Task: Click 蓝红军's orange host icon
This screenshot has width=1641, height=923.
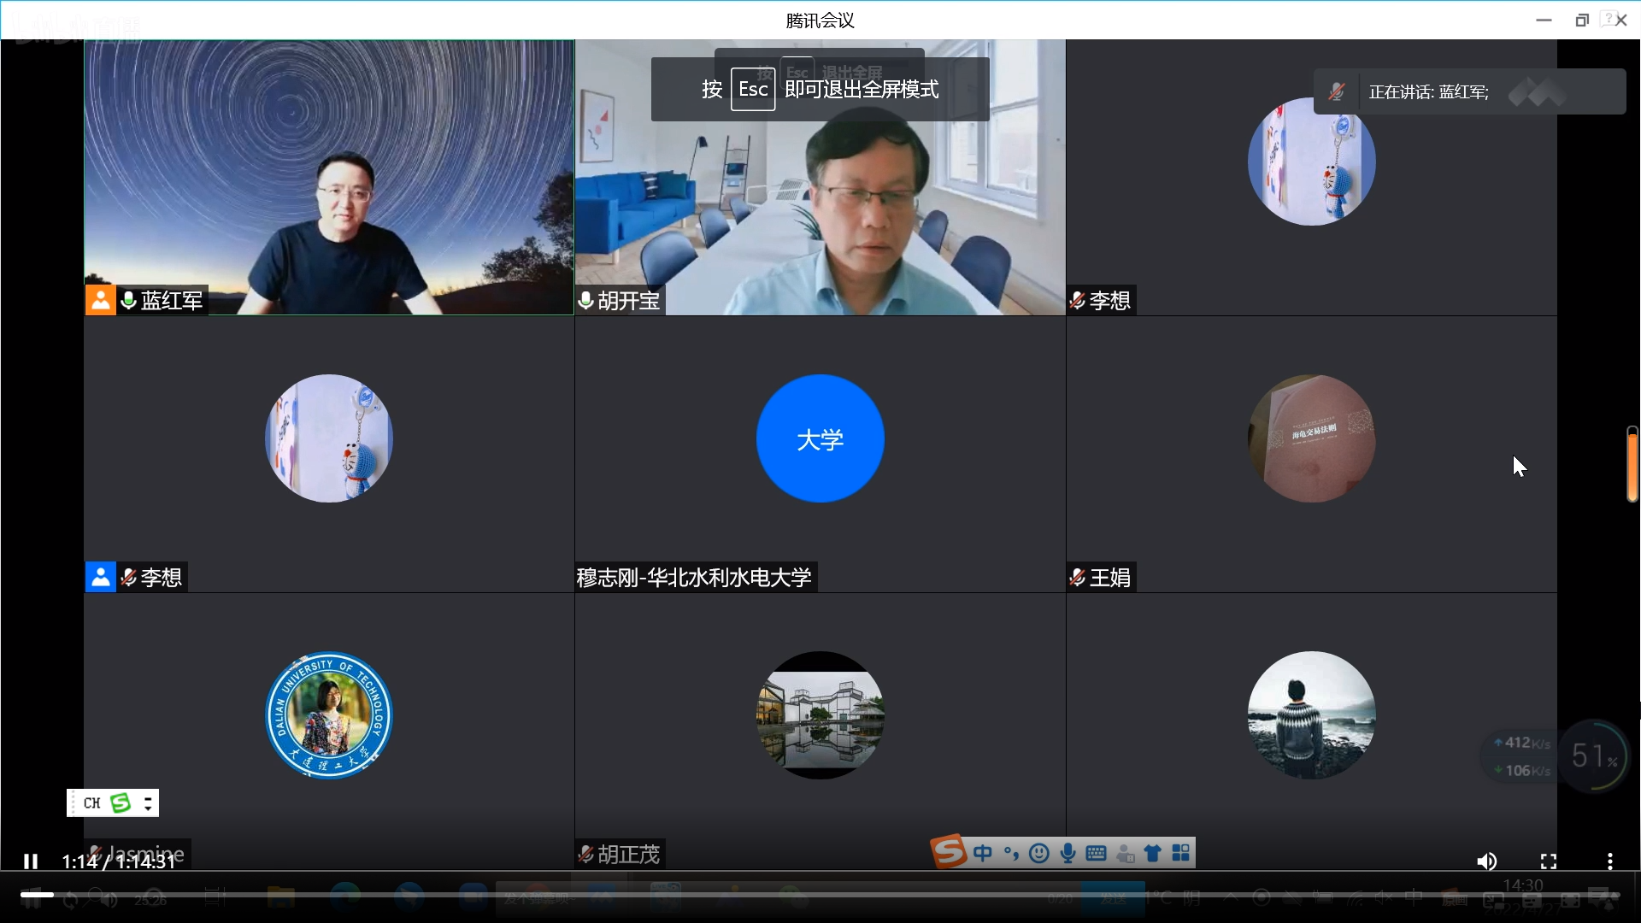Action: pos(100,300)
